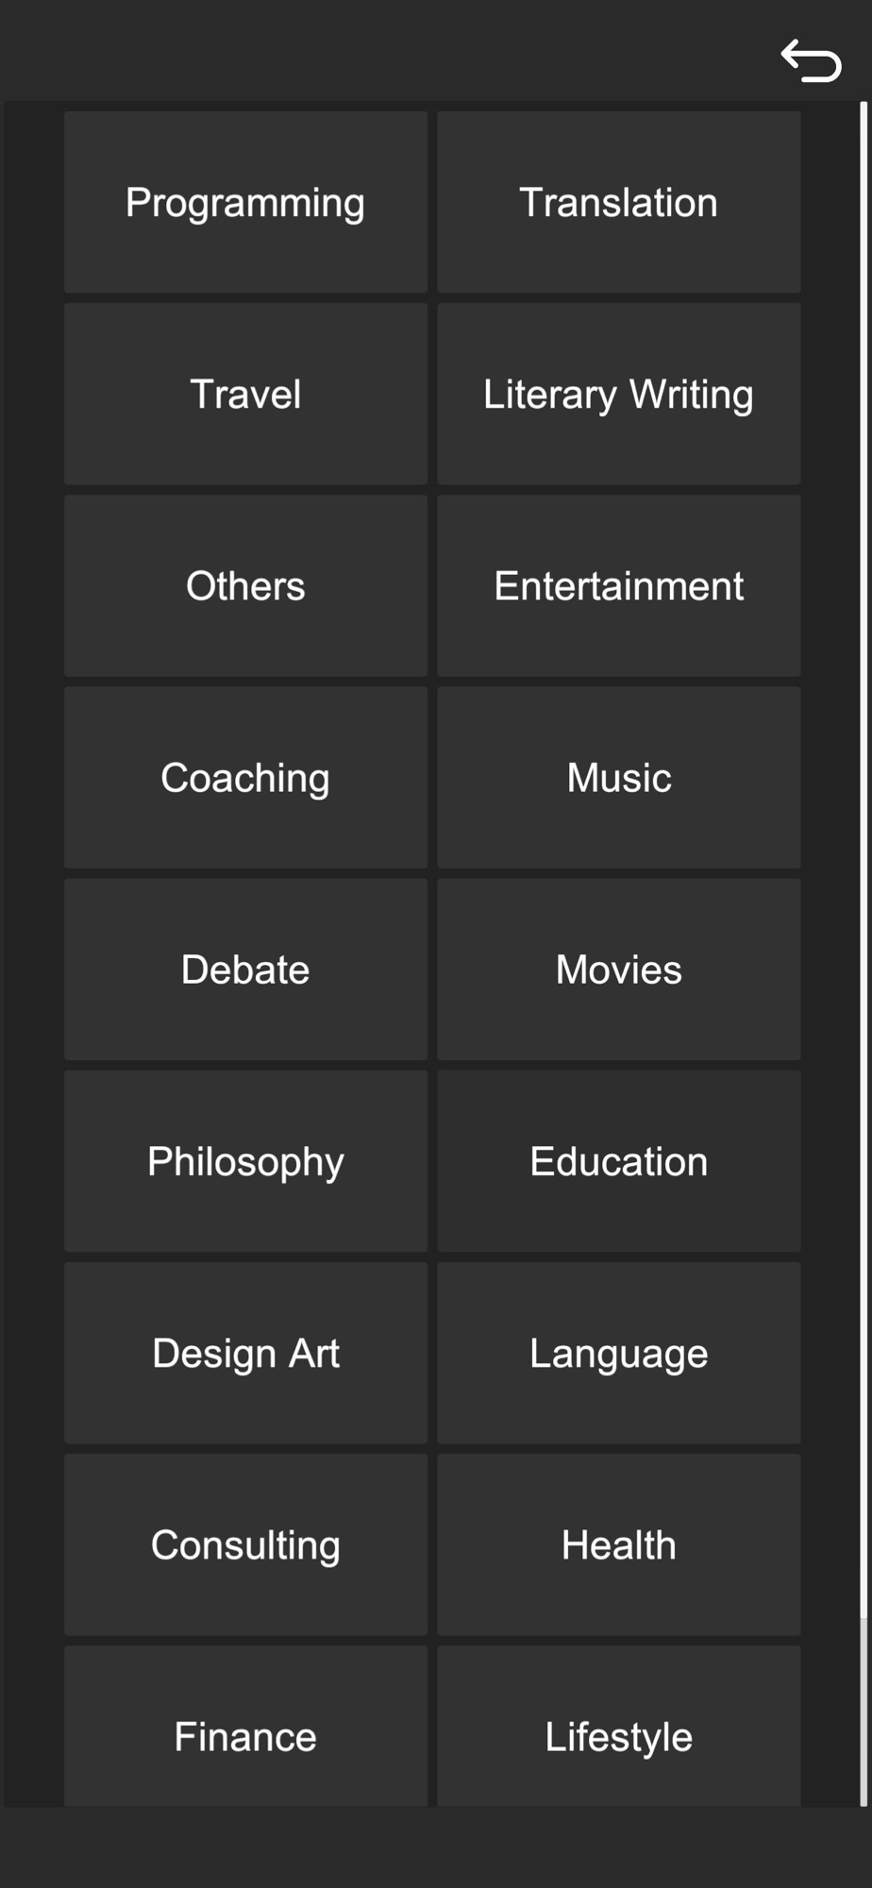Open the Translation category
This screenshot has width=872, height=1888.
coord(619,202)
